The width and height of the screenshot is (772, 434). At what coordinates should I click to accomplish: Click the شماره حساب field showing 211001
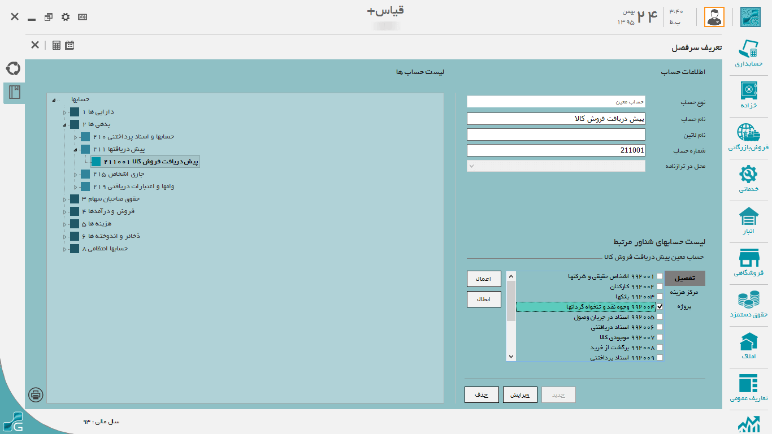[556, 150]
